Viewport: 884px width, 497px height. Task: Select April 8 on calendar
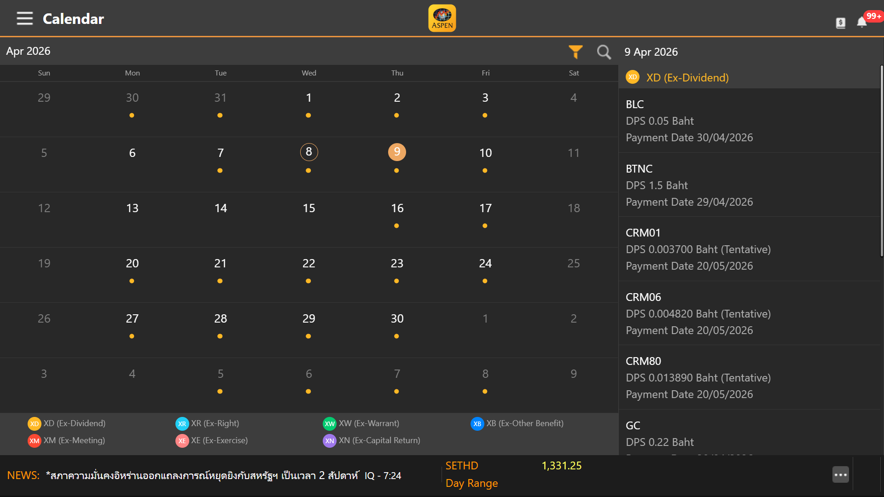click(308, 152)
